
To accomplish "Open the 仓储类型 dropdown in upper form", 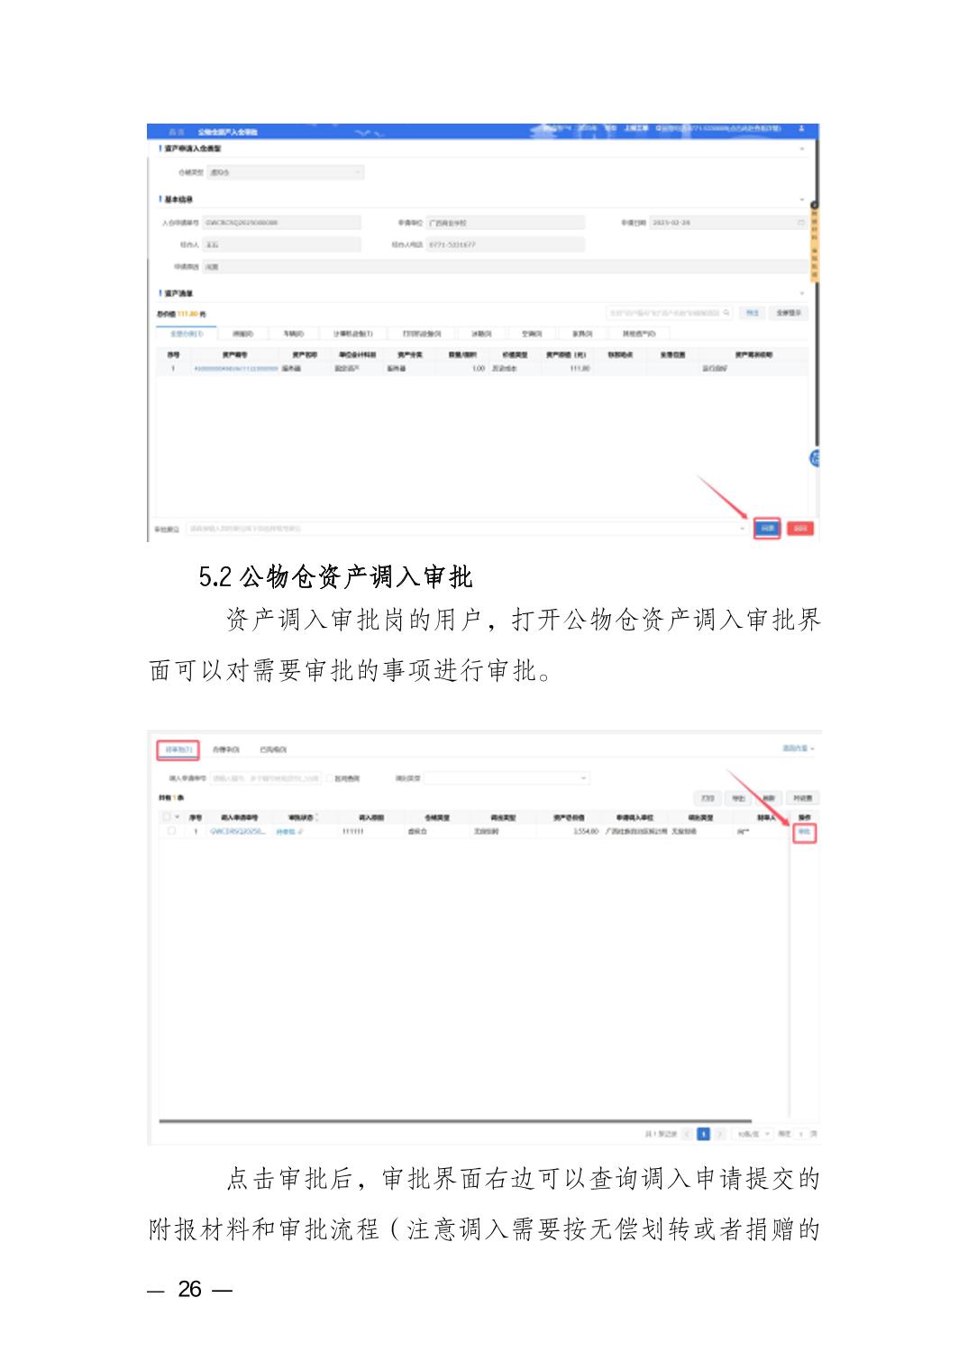I will pyautogui.click(x=285, y=172).
